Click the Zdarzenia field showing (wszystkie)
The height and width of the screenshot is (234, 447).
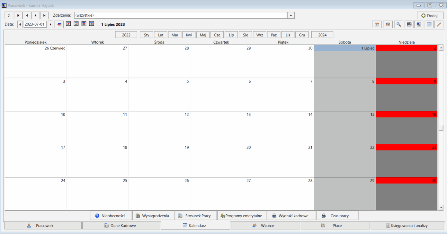pos(180,15)
